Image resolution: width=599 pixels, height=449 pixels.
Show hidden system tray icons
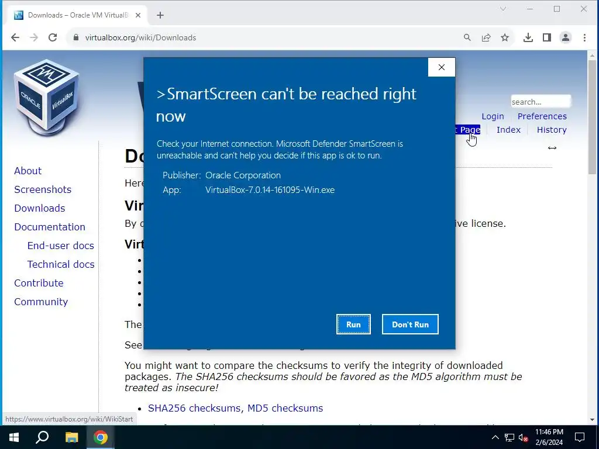tap(495, 437)
